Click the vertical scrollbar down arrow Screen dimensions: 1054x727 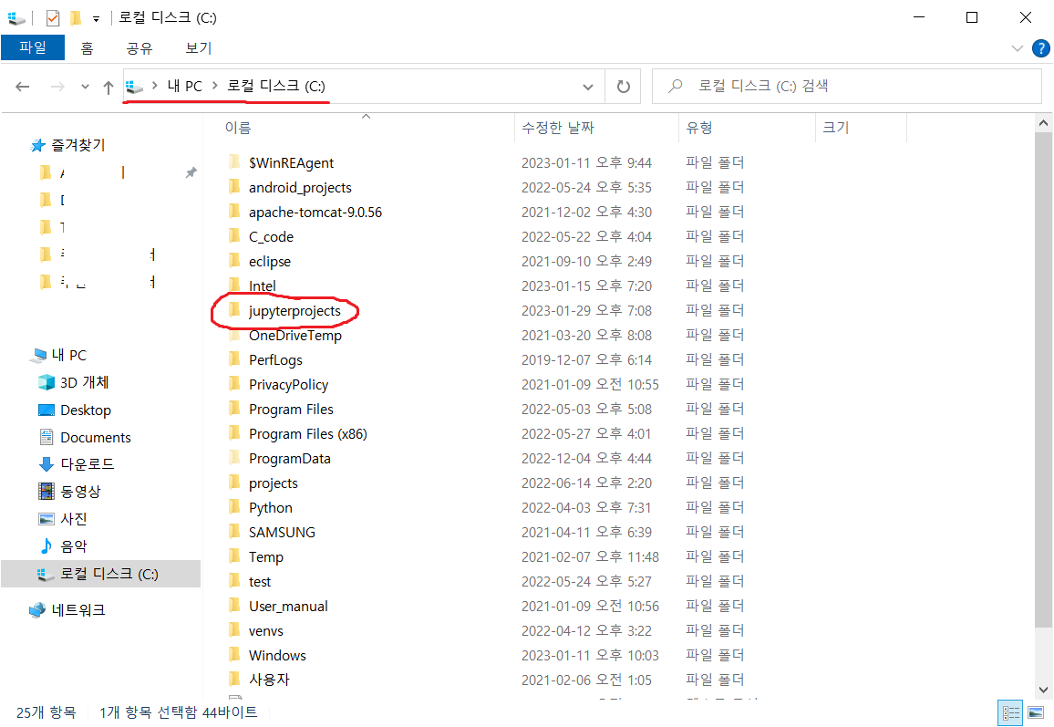1043,690
